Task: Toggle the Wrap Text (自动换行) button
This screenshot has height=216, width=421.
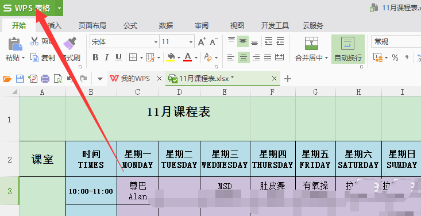Action: point(348,49)
